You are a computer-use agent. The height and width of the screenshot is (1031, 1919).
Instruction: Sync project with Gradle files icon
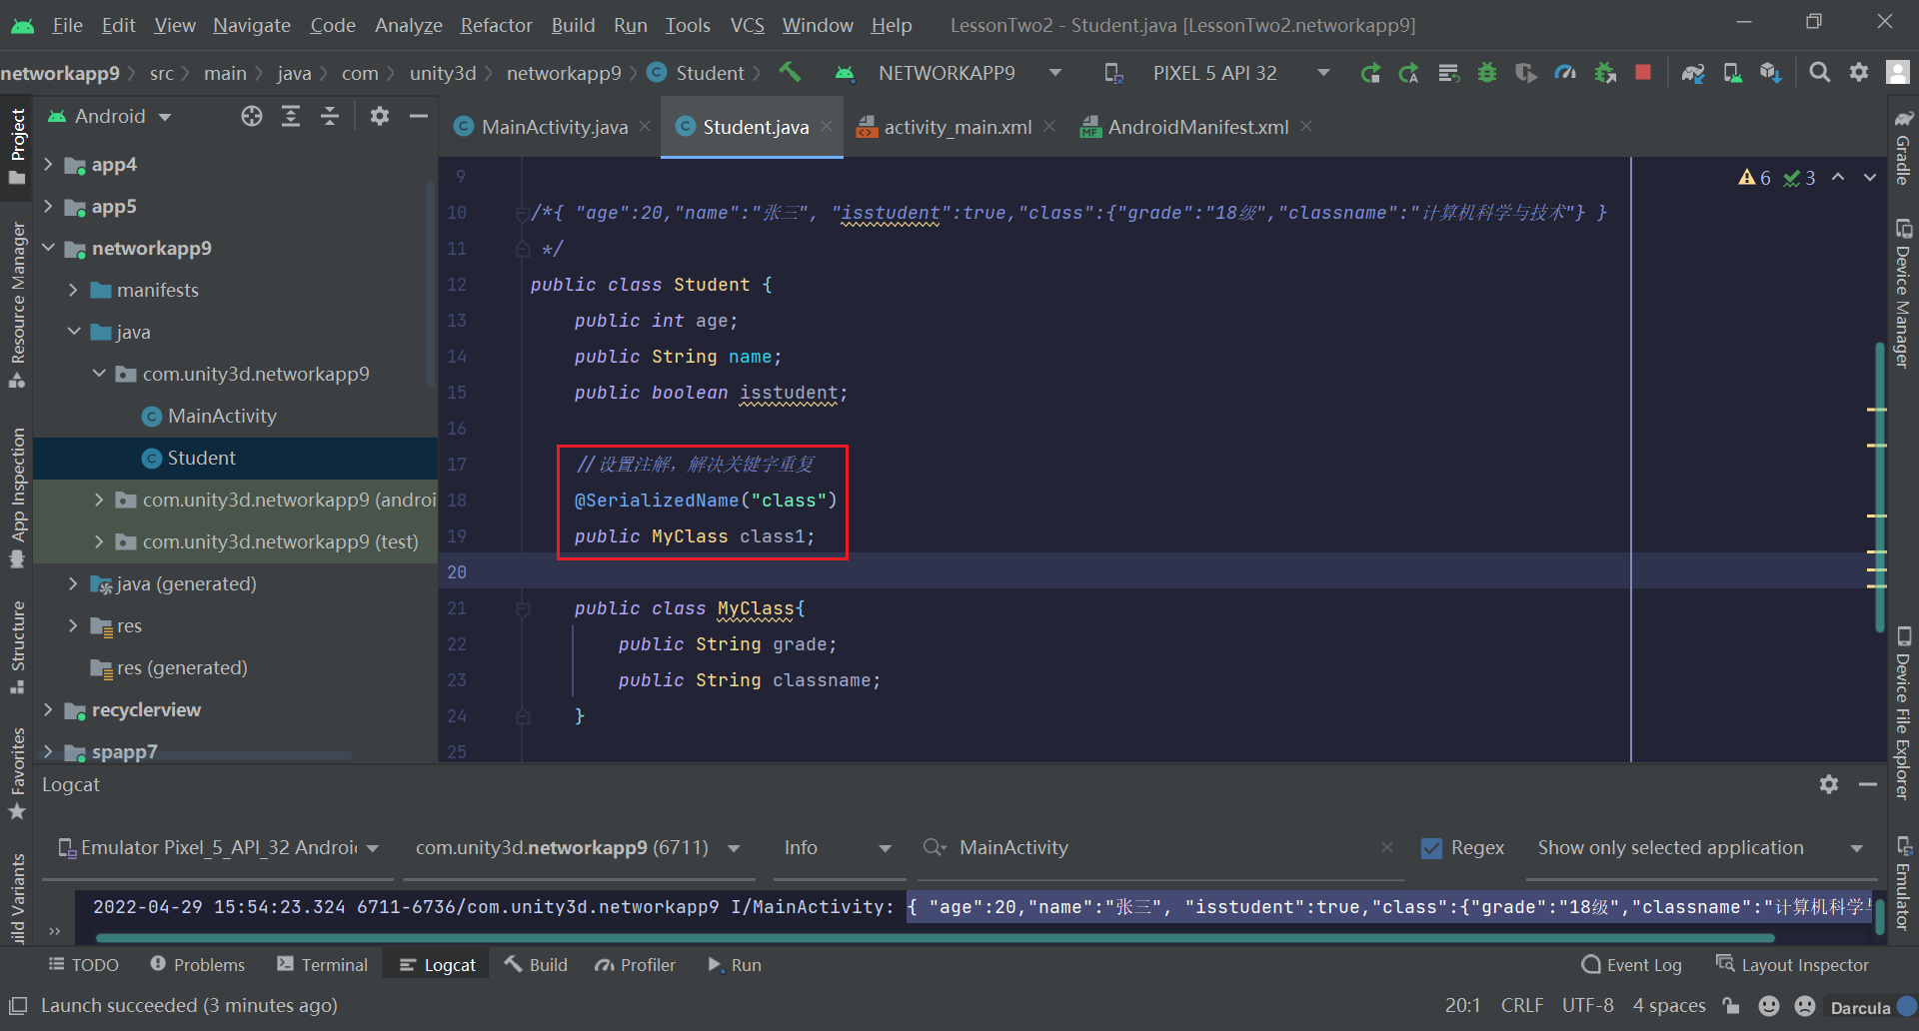[1693, 73]
